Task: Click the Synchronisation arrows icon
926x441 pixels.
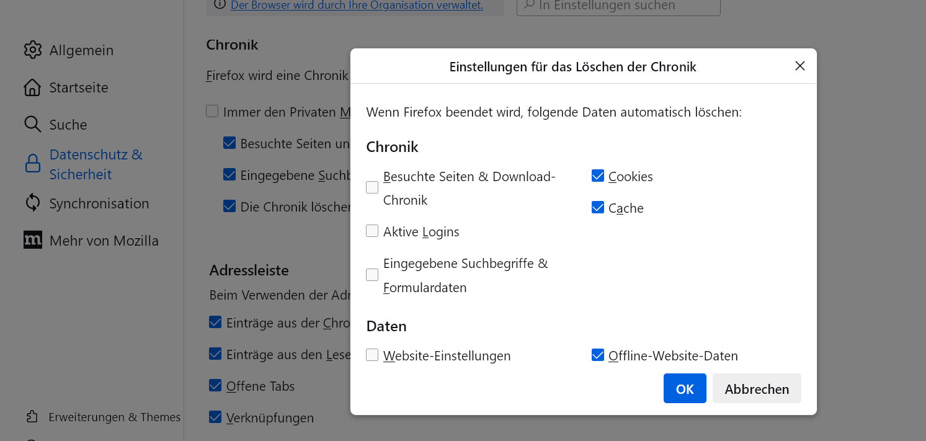Action: [32, 203]
